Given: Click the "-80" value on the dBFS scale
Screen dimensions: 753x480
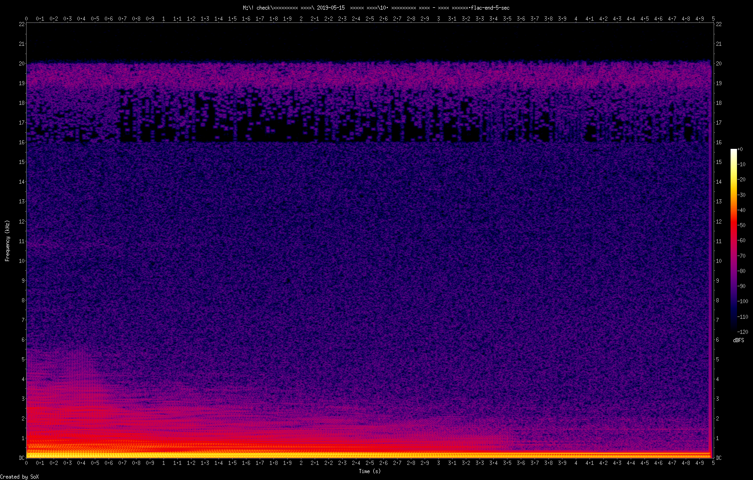Looking at the screenshot, I should pos(742,271).
